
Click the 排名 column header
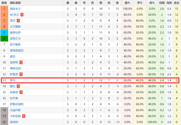(x=4, y=3)
